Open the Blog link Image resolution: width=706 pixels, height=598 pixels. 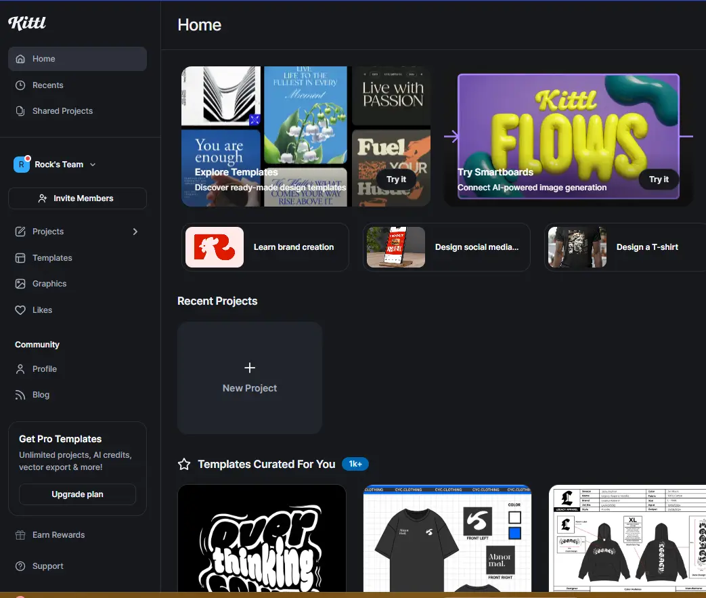77,395
